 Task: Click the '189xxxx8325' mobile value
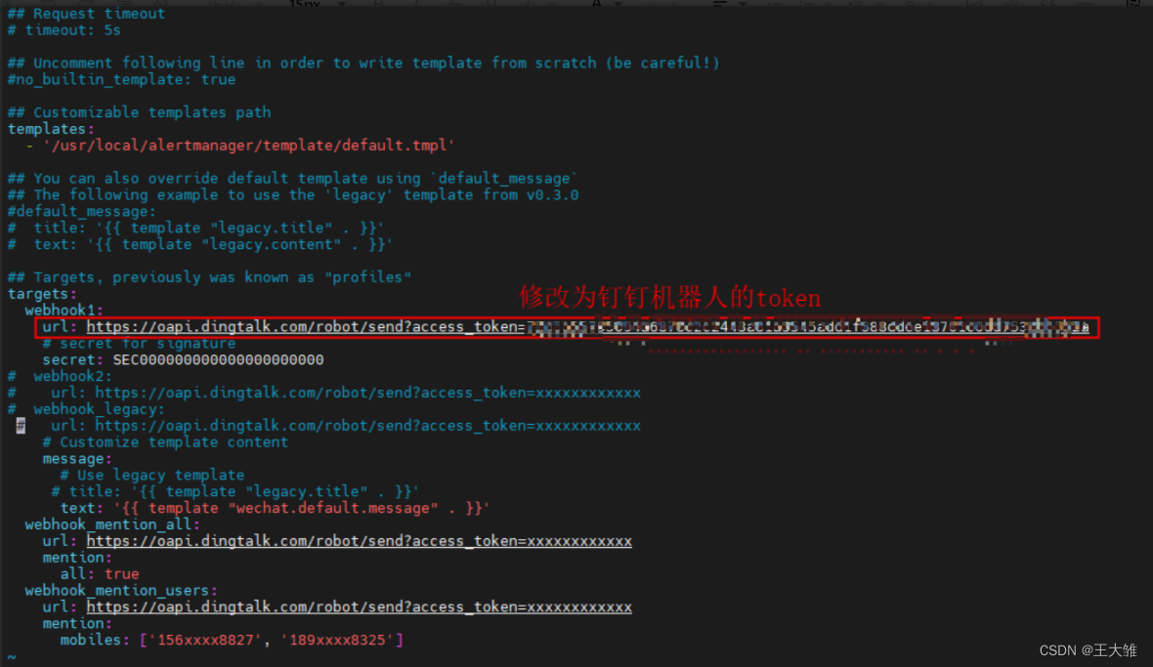pos(337,640)
